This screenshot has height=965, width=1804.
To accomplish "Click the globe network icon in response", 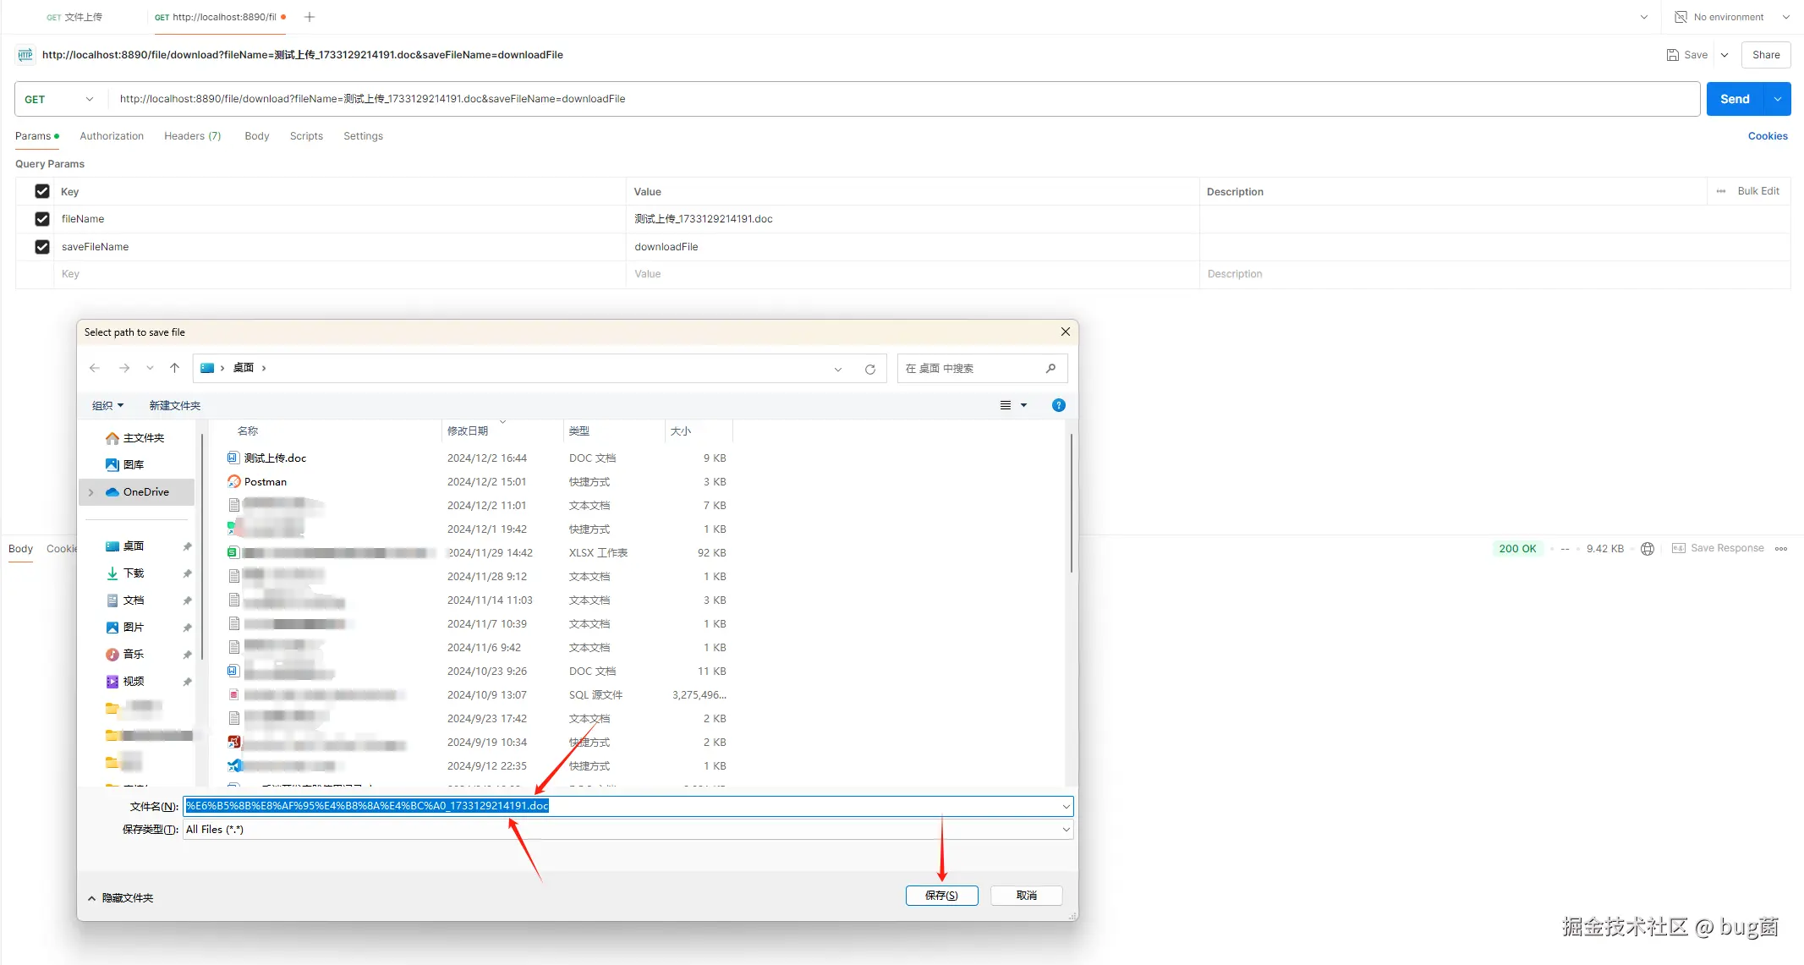I will coord(1647,549).
